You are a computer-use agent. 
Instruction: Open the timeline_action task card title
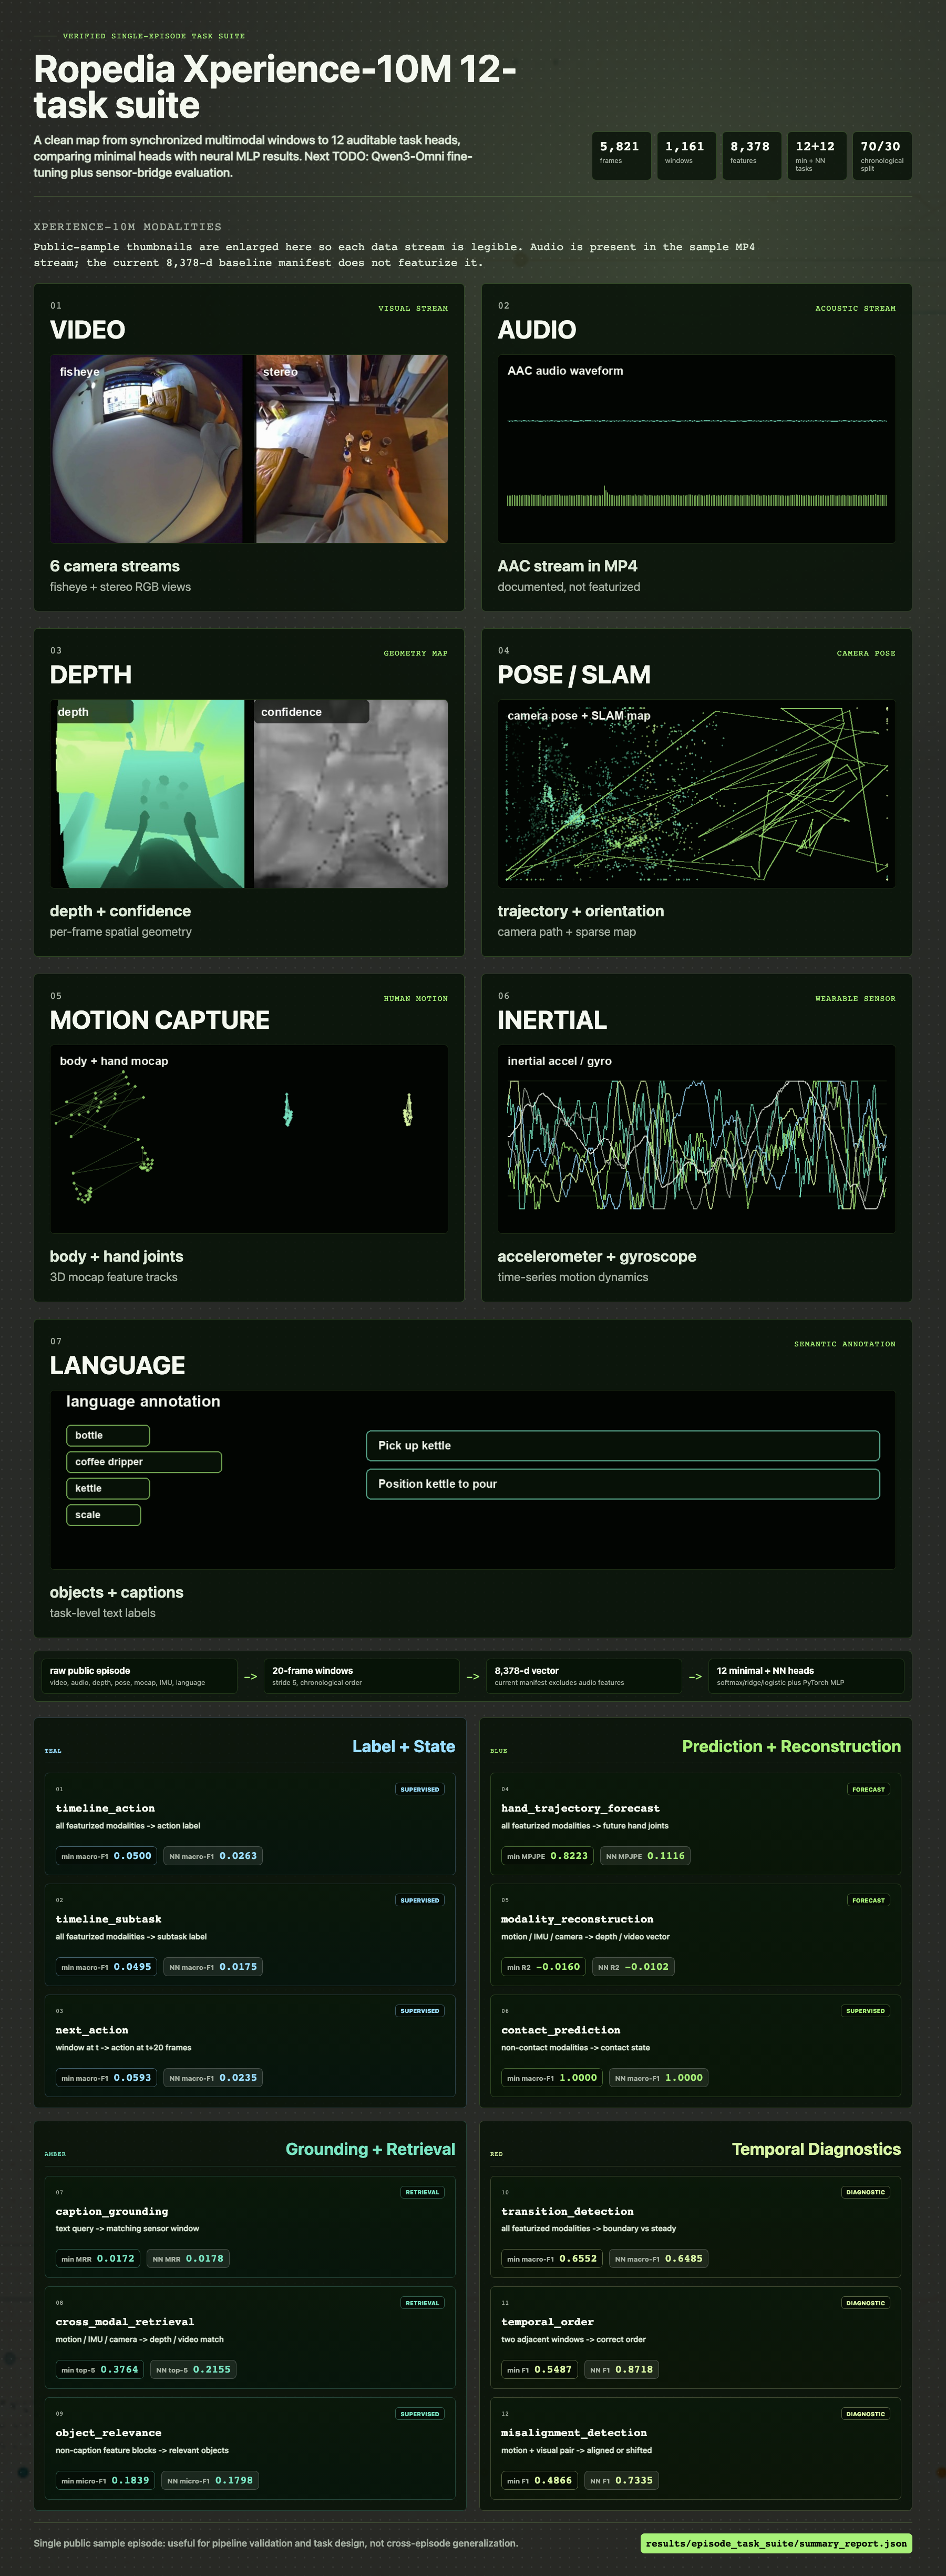(x=105, y=1808)
